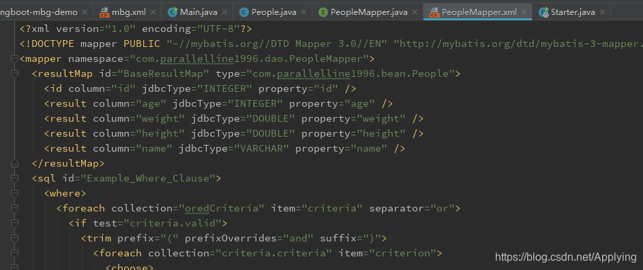Click the encoding="UTF-8" declaration

pyautogui.click(x=191, y=29)
